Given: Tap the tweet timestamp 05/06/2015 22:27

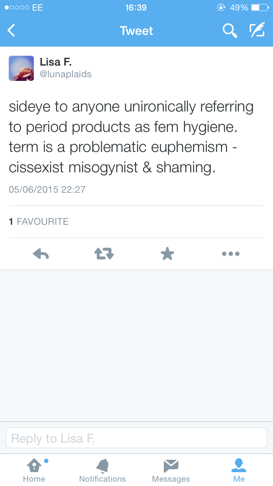Looking at the screenshot, I should pos(47,189).
